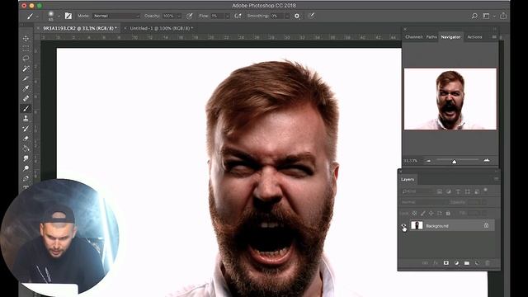Select the Move tool
The width and height of the screenshot is (528, 297).
(x=26, y=39)
